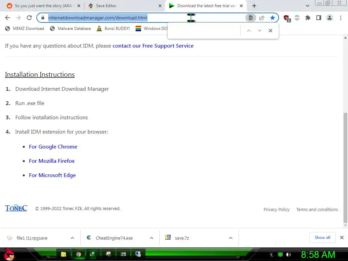Open the Chrome three-dot menu
This screenshot has height=261, width=348.
point(341,18)
